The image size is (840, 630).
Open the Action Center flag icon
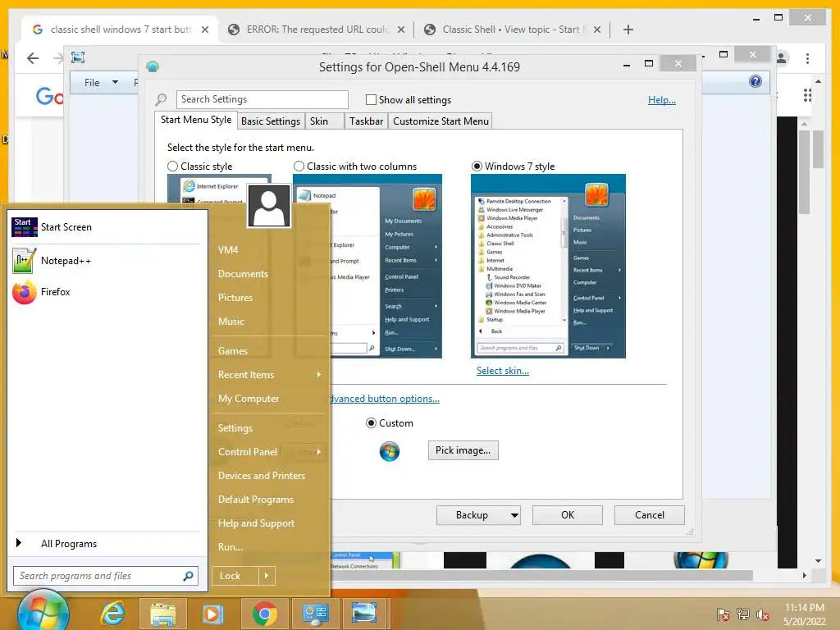(x=724, y=614)
